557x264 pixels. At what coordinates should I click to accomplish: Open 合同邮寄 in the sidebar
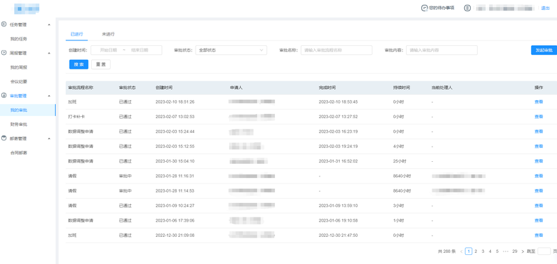[19, 153]
